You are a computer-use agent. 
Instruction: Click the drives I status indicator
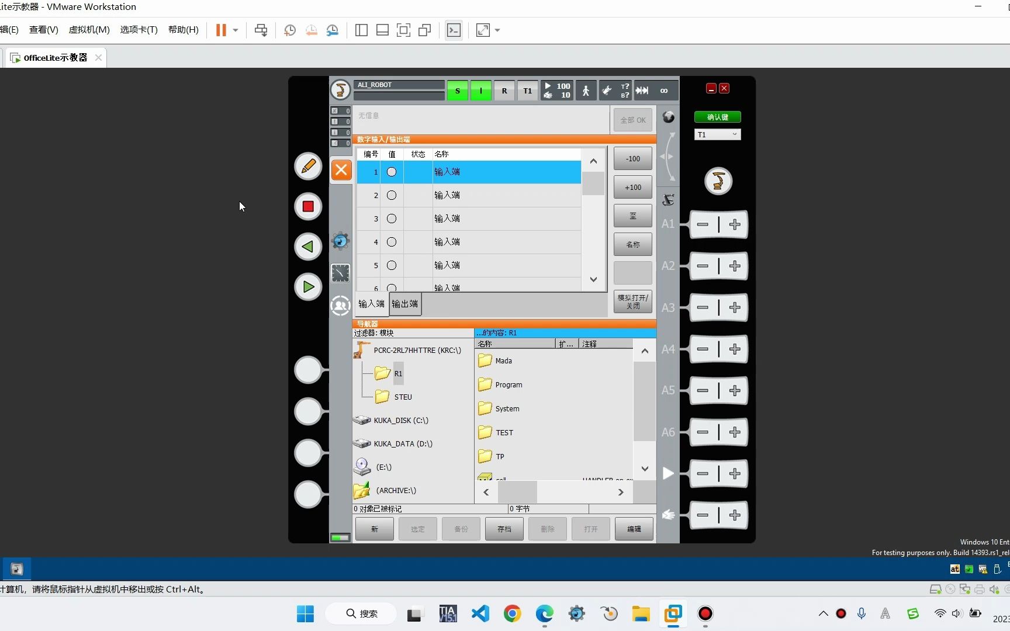pos(481,91)
